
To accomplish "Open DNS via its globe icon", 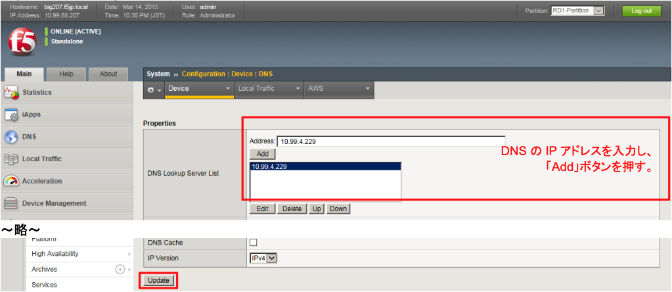I will click(11, 137).
